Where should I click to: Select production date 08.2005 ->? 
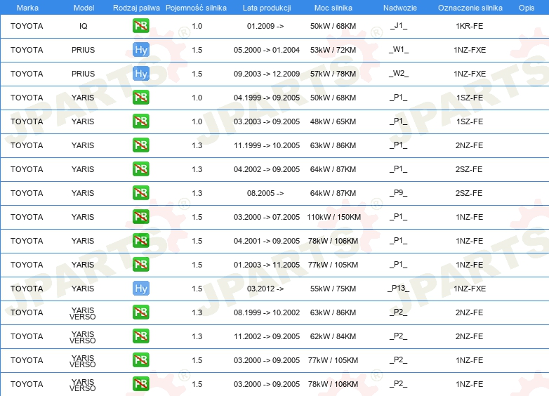[x=265, y=193]
